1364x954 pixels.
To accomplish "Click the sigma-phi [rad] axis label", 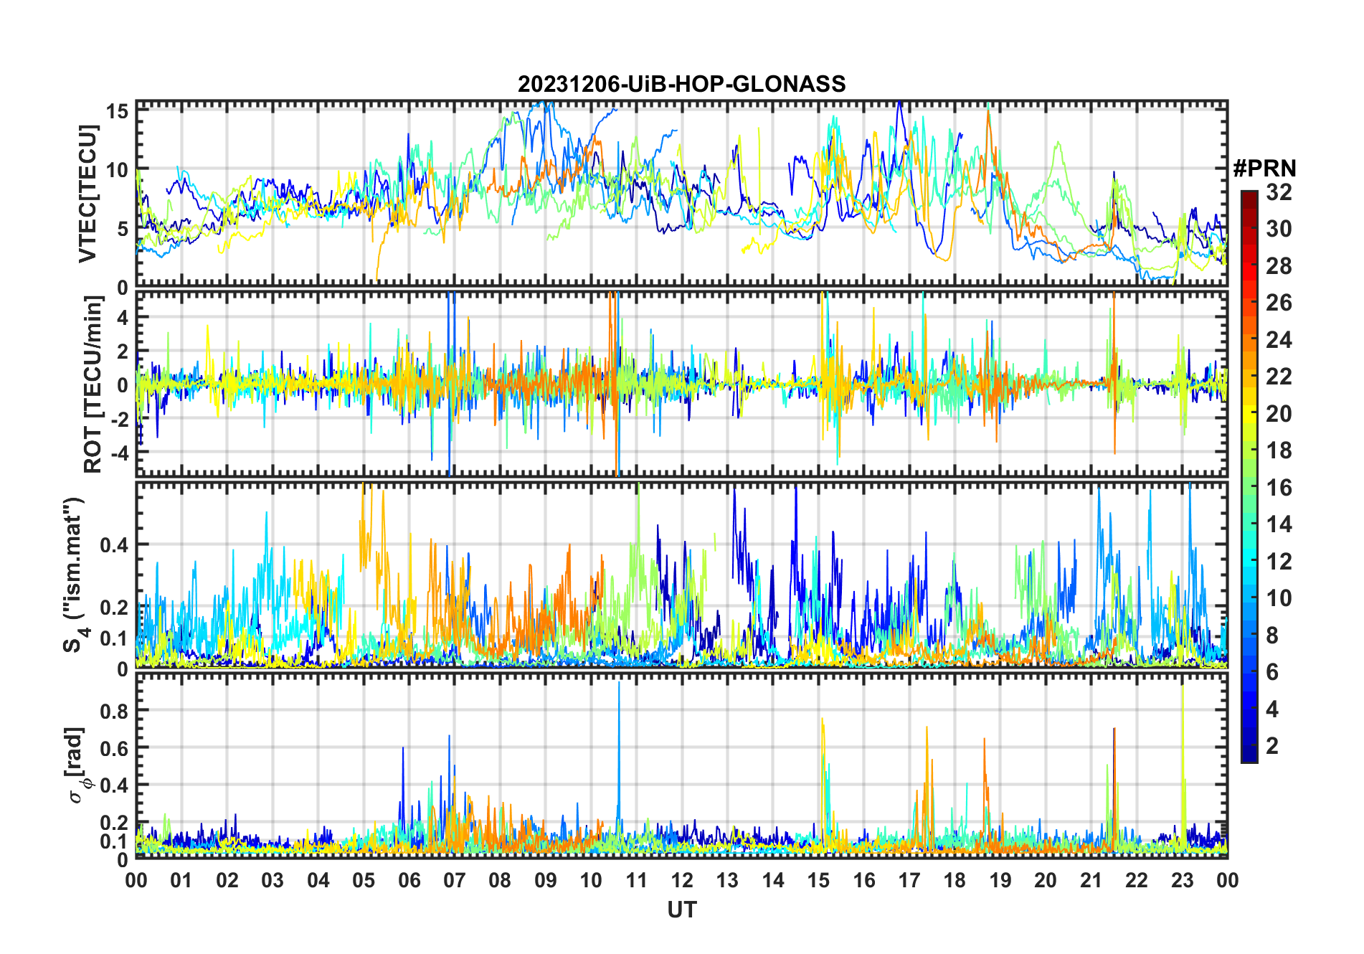I will 77,765.
